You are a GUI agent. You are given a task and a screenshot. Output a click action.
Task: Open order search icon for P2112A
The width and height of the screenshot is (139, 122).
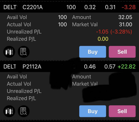[x=24, y=111]
